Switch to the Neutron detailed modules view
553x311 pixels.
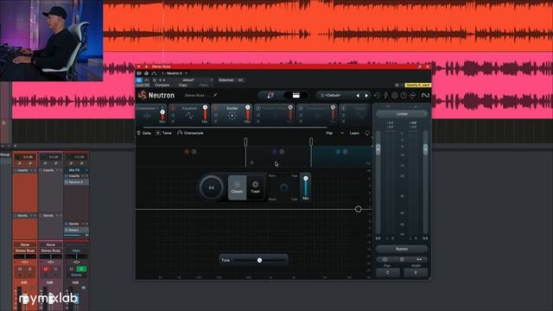click(x=296, y=95)
